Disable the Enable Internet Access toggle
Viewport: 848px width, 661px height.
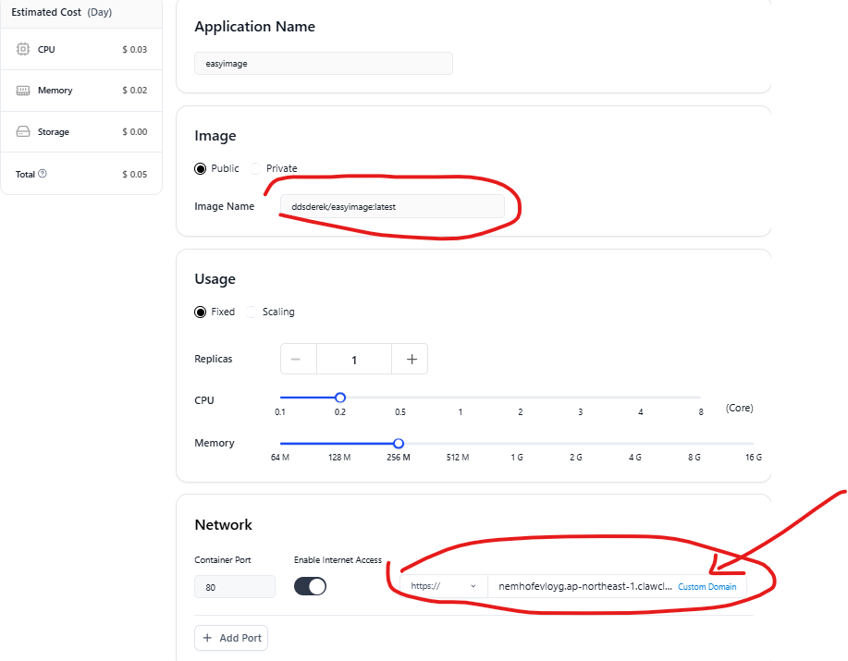tap(310, 586)
